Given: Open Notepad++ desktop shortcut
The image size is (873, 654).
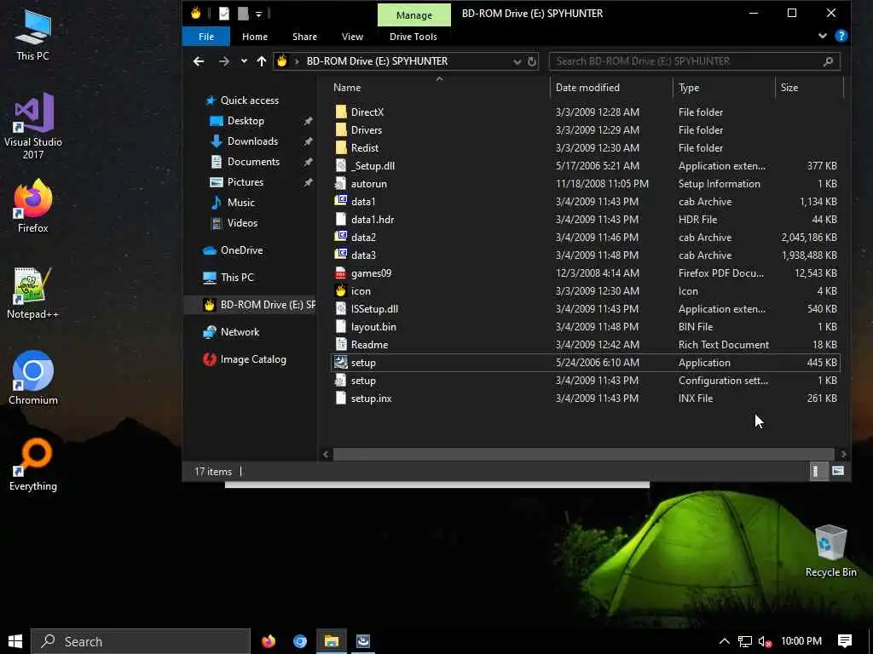Looking at the screenshot, I should pyautogui.click(x=33, y=293).
